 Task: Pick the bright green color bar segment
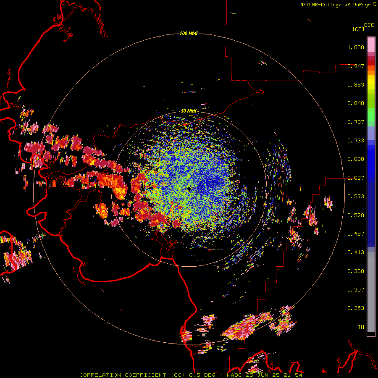click(371, 115)
